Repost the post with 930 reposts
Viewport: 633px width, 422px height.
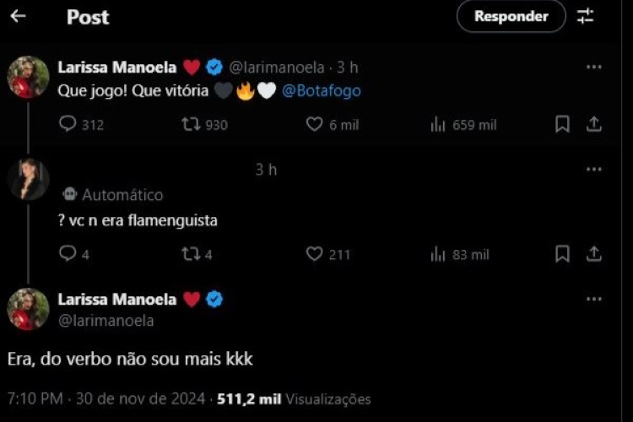click(x=191, y=124)
